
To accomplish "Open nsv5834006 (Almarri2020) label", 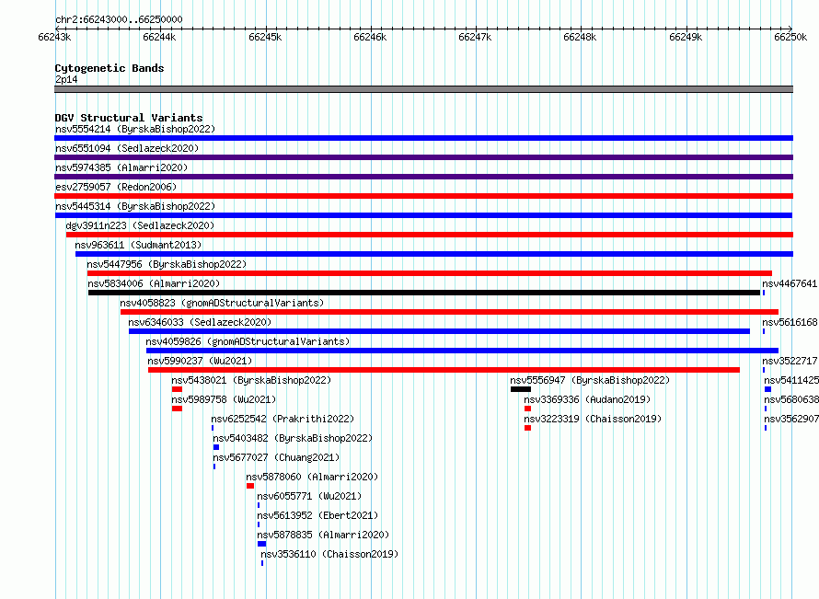I will click(154, 283).
